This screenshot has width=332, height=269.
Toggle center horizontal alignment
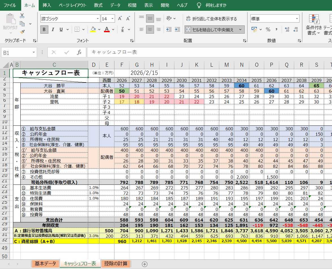150,29
